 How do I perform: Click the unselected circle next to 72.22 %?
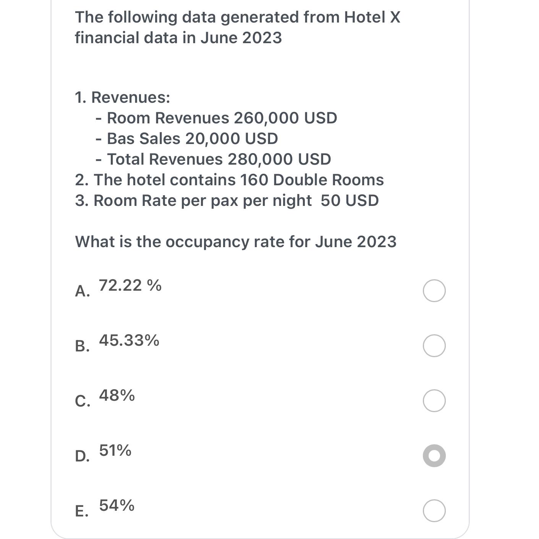pyautogui.click(x=434, y=291)
